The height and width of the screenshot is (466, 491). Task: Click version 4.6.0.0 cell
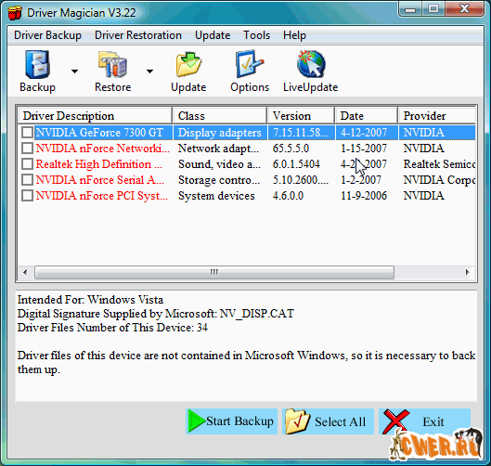tap(288, 196)
